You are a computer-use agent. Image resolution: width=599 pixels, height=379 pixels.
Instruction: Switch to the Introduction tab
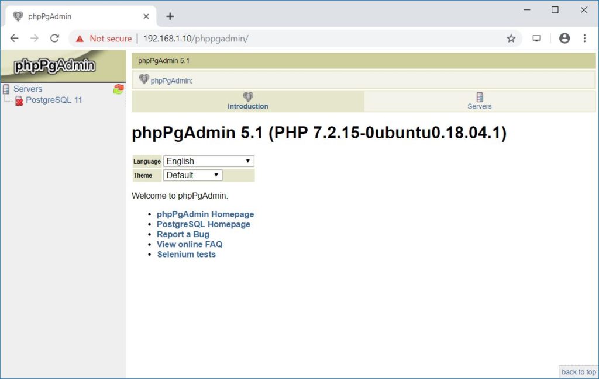coord(248,102)
